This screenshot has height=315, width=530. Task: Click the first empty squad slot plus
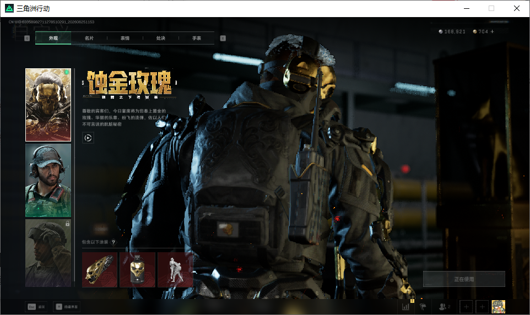(x=466, y=307)
